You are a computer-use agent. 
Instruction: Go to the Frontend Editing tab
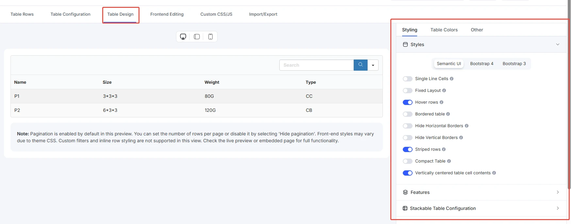(167, 14)
